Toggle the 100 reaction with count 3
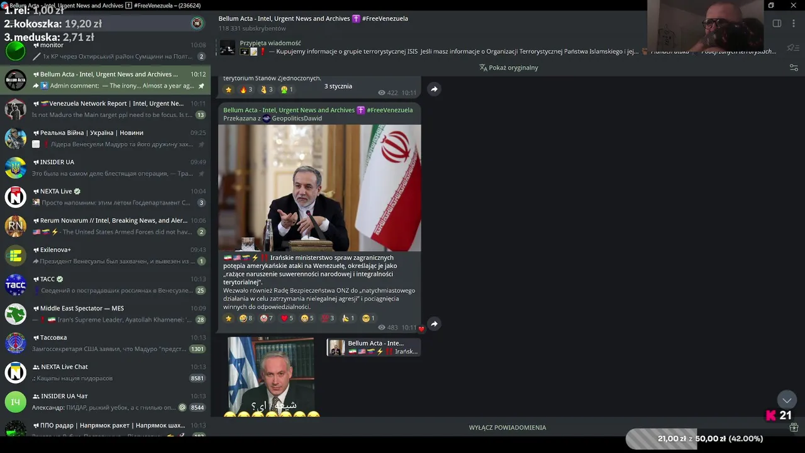Image resolution: width=805 pixels, height=453 pixels. point(328,318)
